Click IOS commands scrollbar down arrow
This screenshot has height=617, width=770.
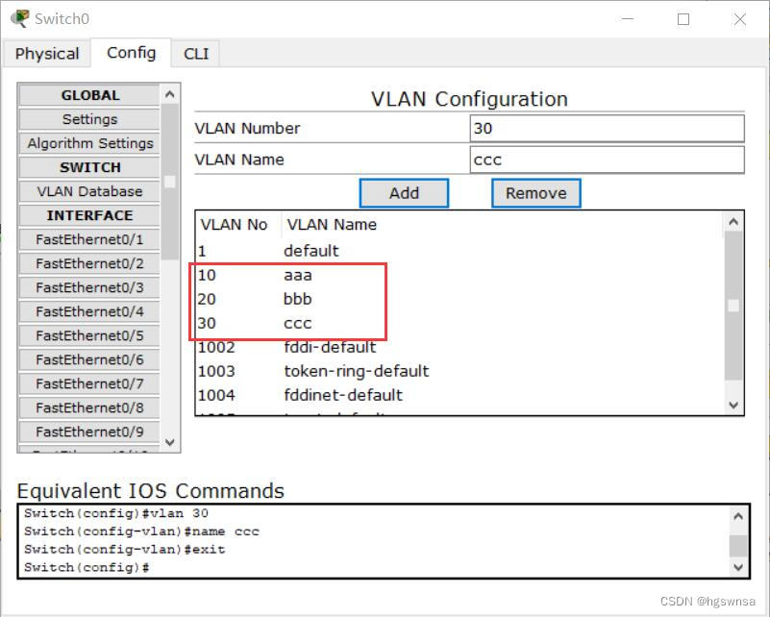click(738, 567)
